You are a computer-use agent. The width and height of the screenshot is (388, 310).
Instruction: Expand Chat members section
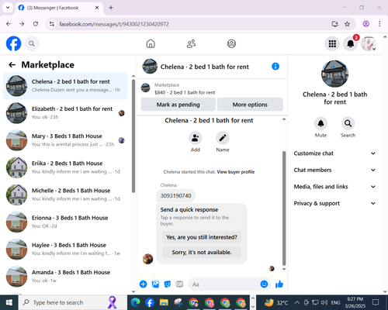[334, 170]
